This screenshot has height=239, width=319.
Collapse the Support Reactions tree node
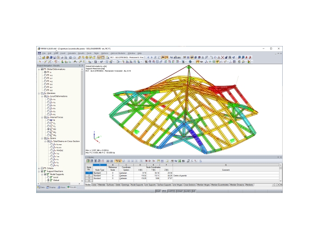[x=39, y=171]
